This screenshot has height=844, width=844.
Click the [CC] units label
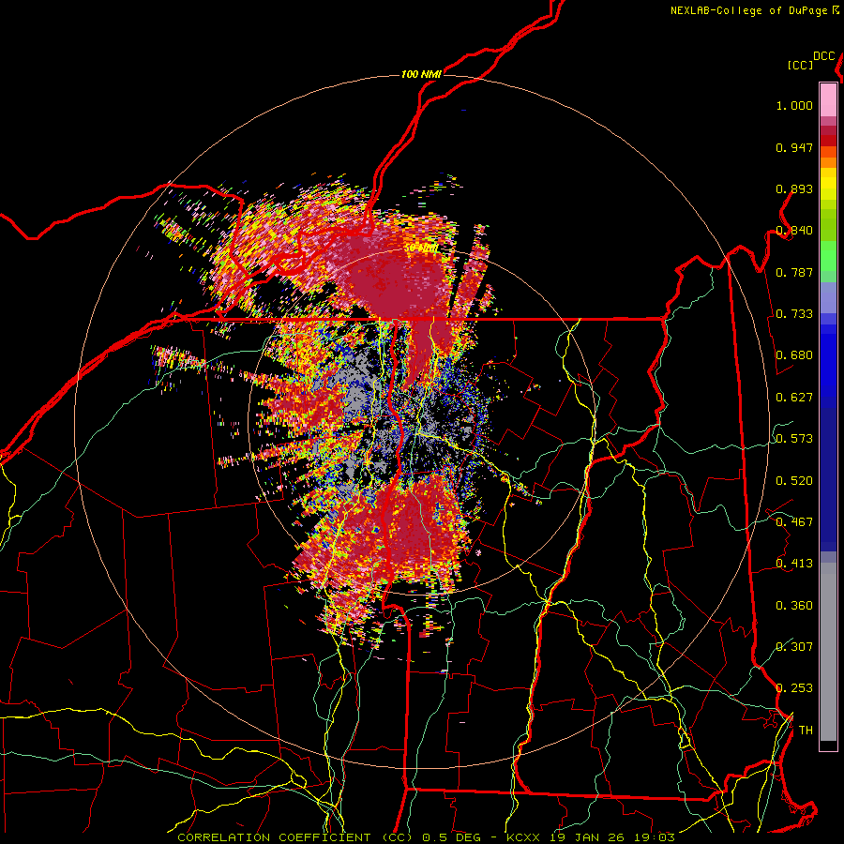tap(801, 65)
